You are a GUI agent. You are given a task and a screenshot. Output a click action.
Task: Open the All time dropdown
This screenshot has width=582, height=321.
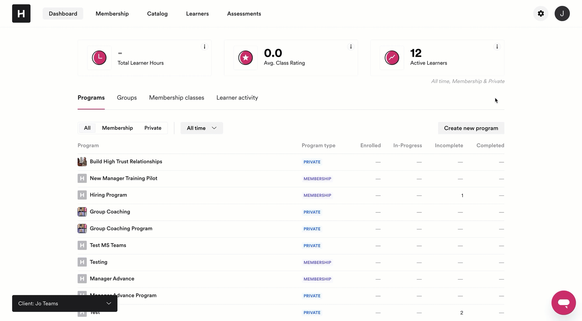pyautogui.click(x=202, y=128)
